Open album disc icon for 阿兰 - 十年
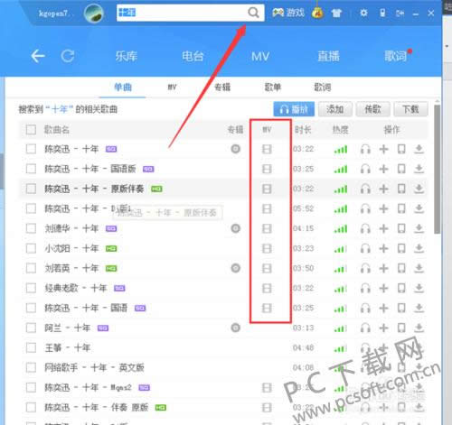 click(235, 328)
